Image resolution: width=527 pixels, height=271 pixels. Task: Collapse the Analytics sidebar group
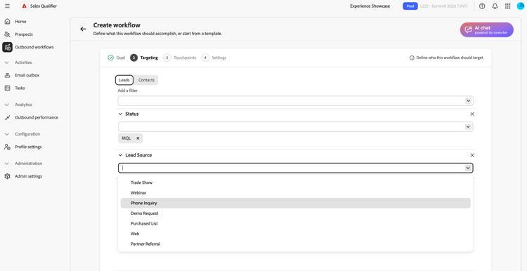7,105
